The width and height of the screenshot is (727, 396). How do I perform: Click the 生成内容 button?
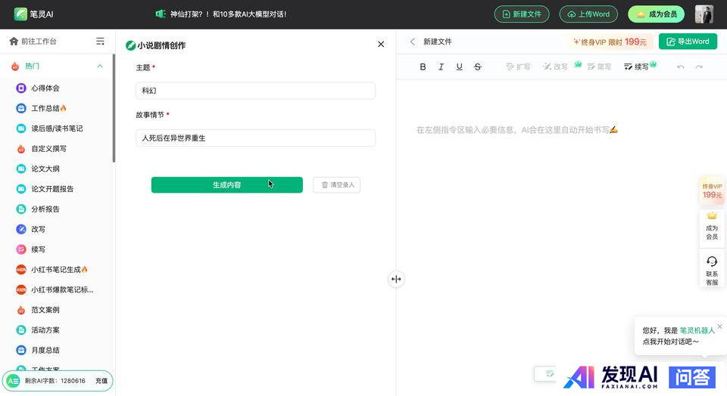point(226,185)
